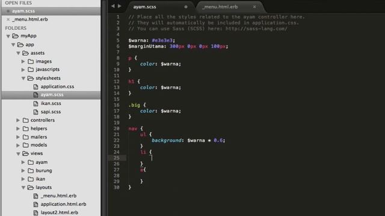Open application.html.erb in layouts
Screen dimensions: 385x216
[63, 204]
